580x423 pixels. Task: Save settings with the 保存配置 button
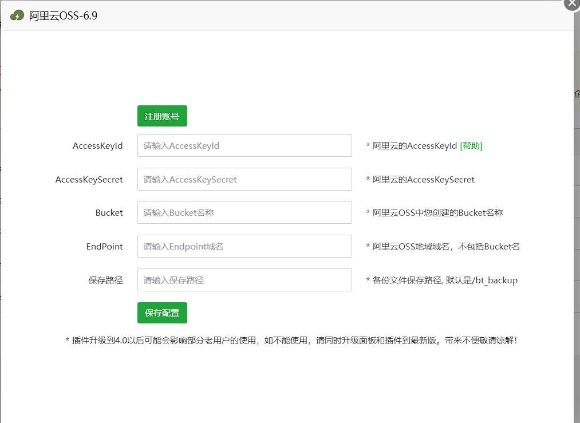[x=162, y=313]
